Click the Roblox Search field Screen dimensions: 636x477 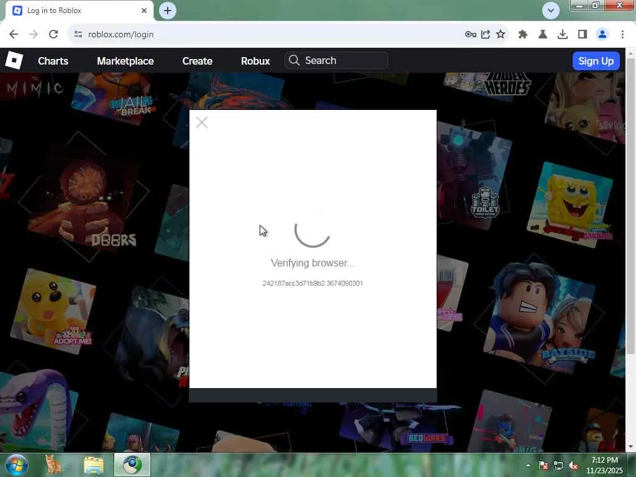pyautogui.click(x=336, y=60)
